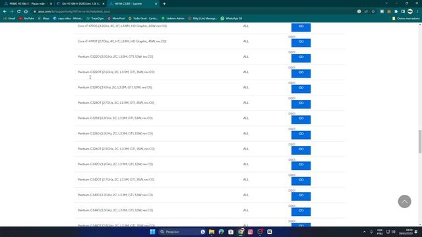Click GO for Pentium G3420T row
The height and width of the screenshot is (237, 422).
[301, 180]
